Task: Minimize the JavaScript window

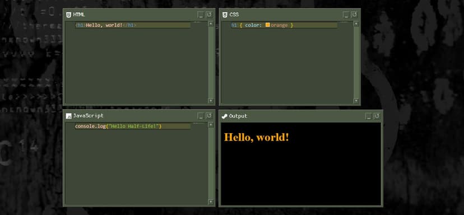Action: (201, 116)
